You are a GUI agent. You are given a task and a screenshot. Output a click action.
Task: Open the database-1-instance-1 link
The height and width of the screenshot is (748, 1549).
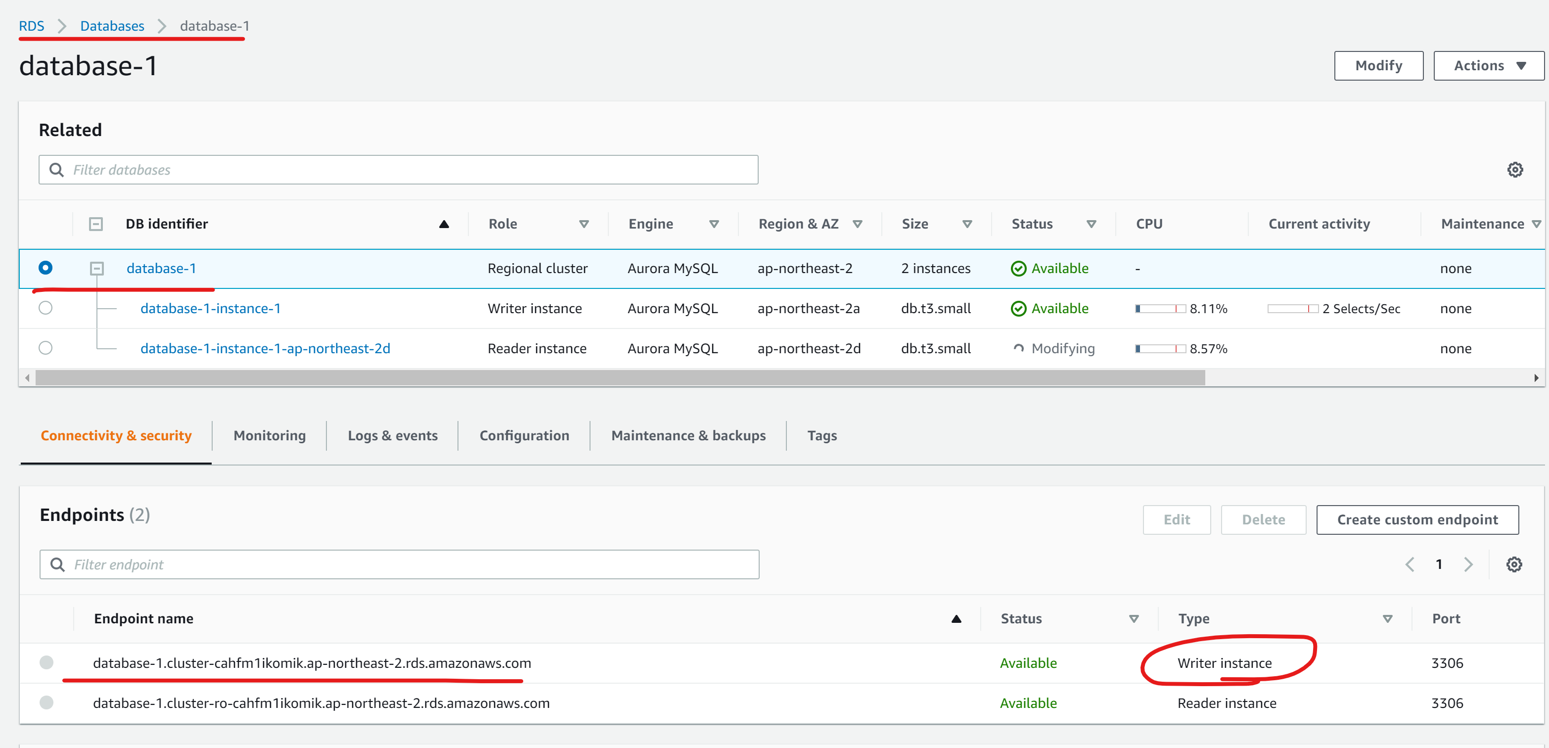211,309
